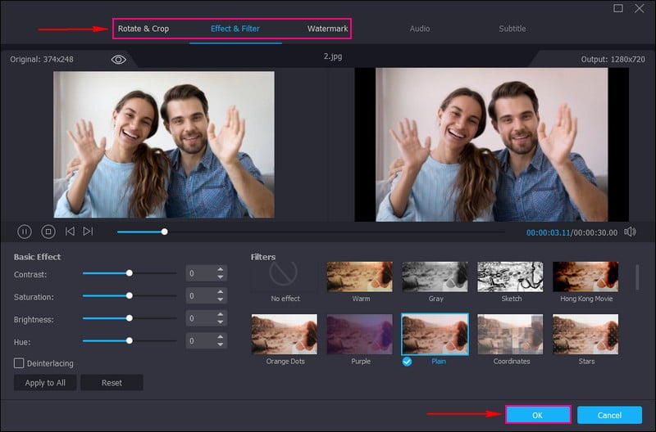The width and height of the screenshot is (656, 432).
Task: Mute audio with the speaker icon
Action: (x=630, y=232)
